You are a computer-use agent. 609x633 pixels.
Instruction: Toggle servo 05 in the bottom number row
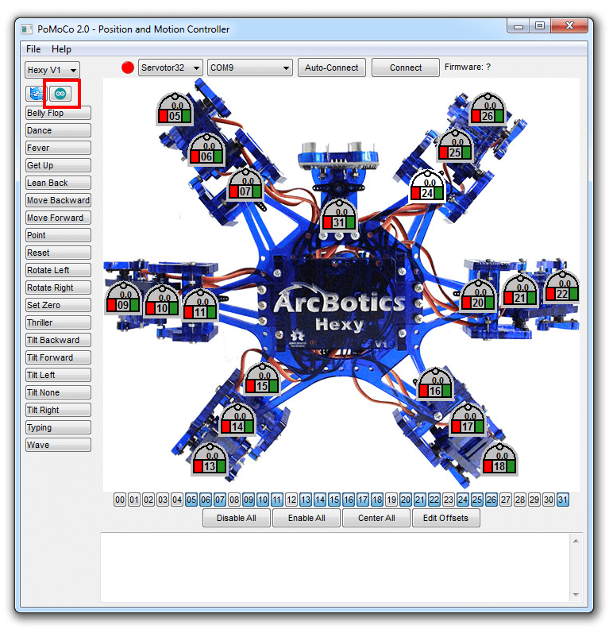[x=191, y=500]
